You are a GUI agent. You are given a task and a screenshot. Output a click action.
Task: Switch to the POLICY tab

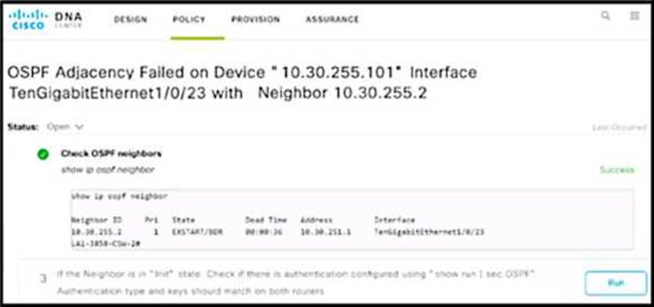[x=189, y=20]
